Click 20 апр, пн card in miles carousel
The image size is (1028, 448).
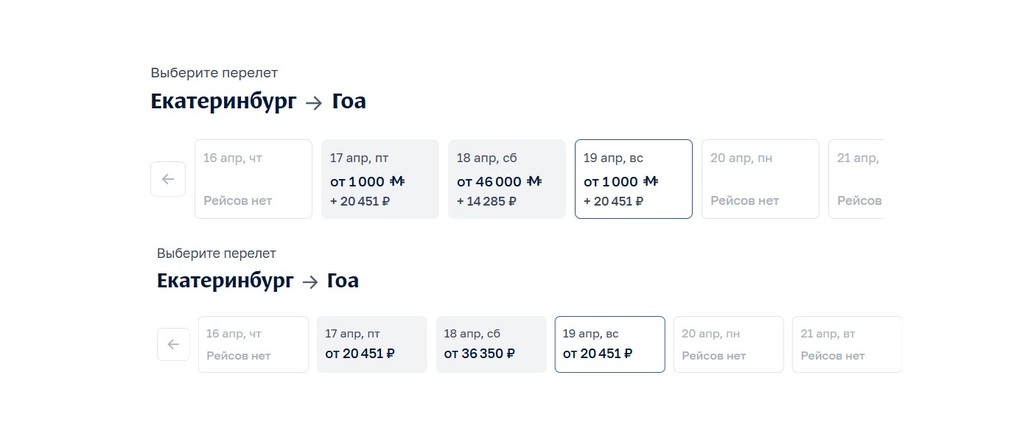coord(760,179)
